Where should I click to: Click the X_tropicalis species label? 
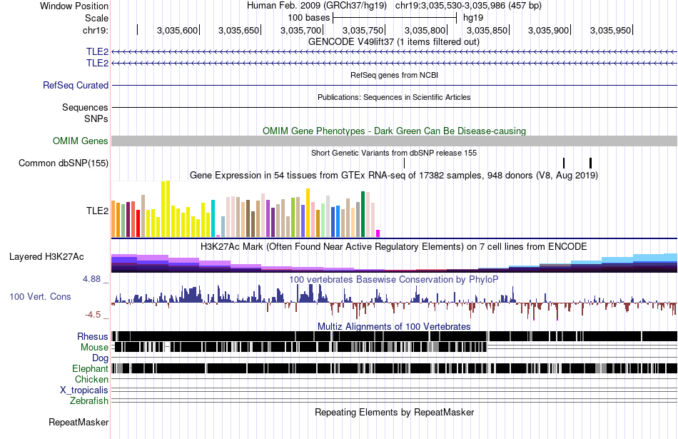84,390
